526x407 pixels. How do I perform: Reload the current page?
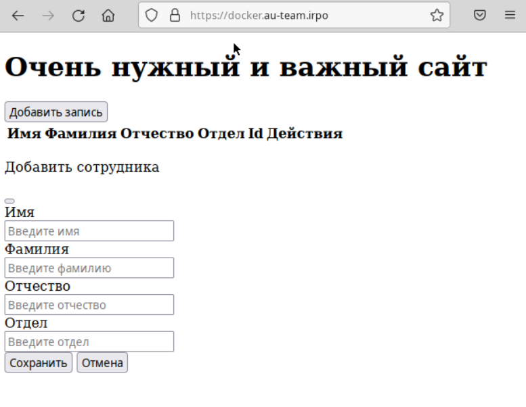78,16
